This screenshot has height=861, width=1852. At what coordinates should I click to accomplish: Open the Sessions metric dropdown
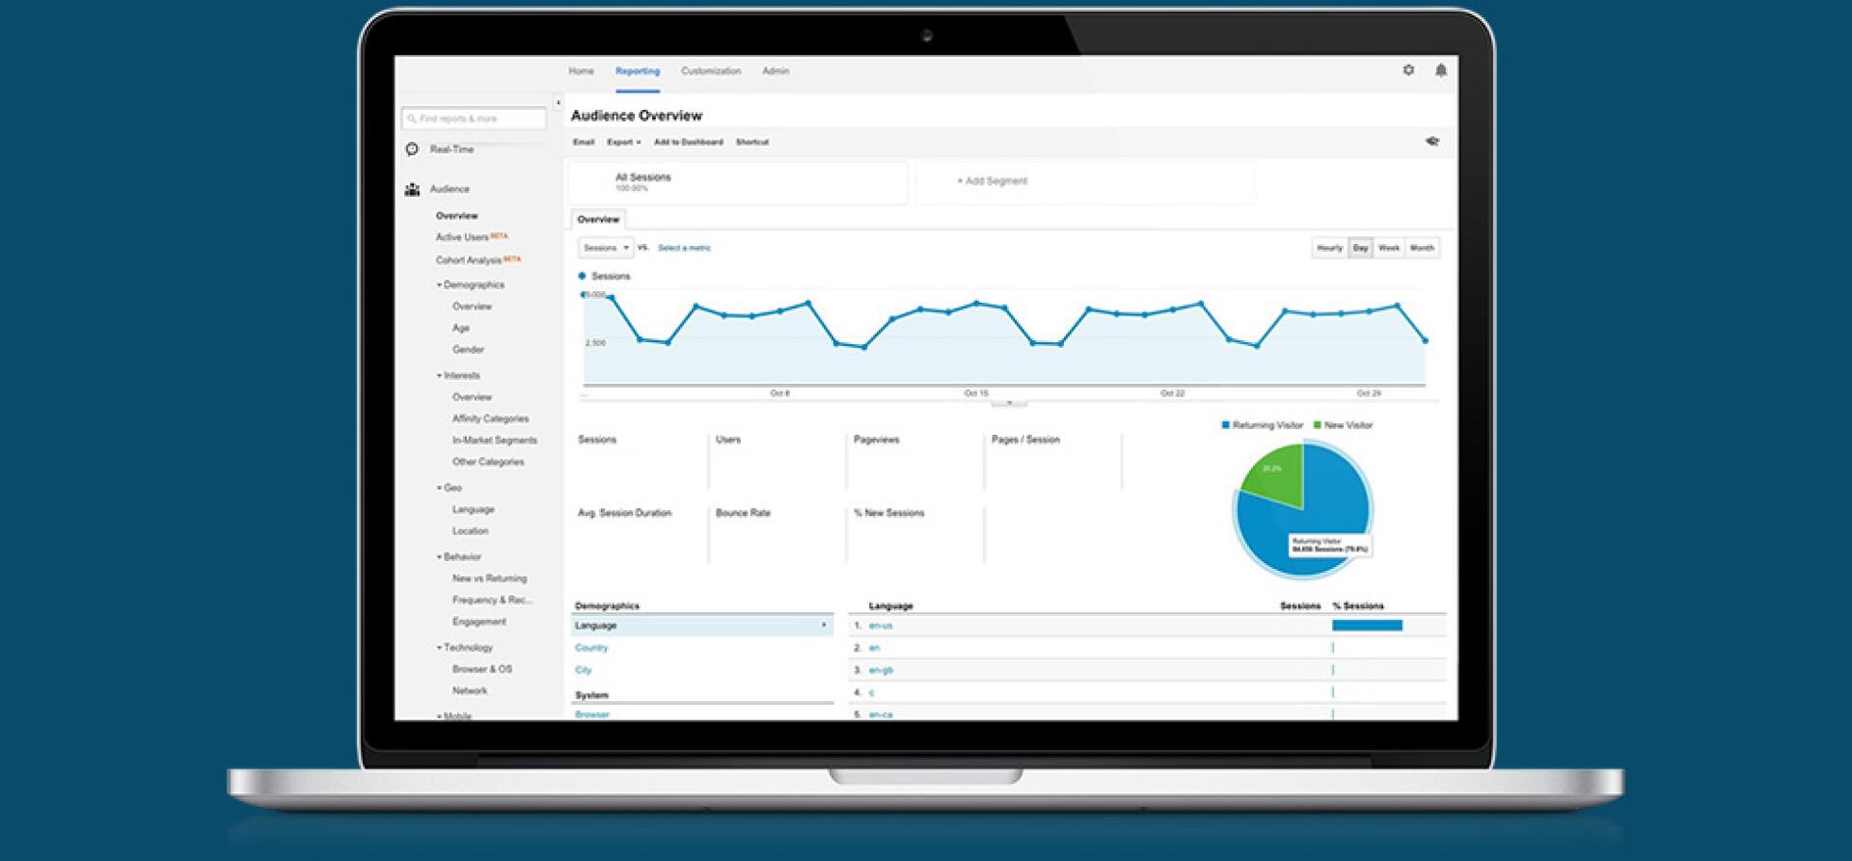click(x=606, y=248)
